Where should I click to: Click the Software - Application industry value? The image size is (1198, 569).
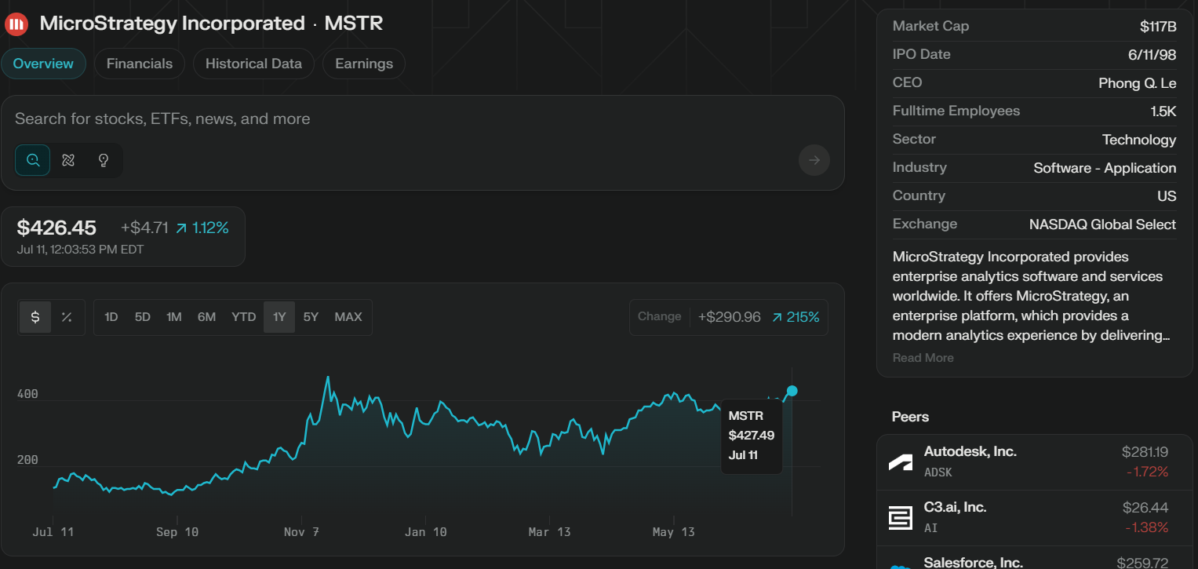(1105, 168)
